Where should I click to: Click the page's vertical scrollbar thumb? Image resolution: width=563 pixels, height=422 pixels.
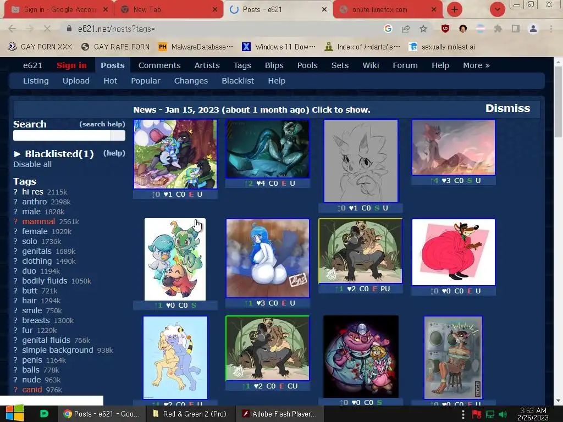(558, 102)
